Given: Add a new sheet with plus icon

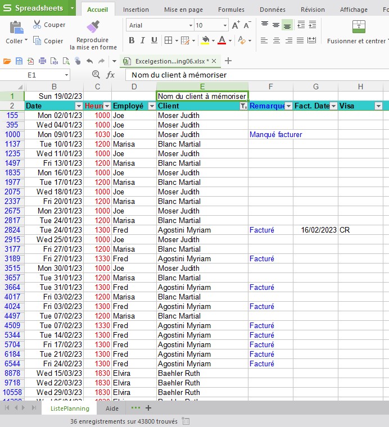Looking at the screenshot, I should [148, 408].
